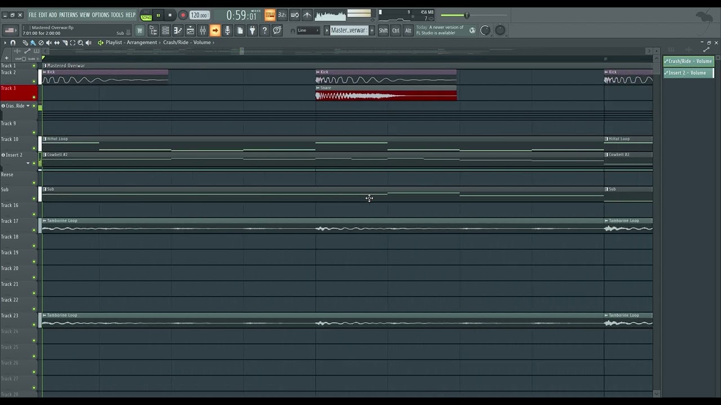This screenshot has width=721, height=405.
Task: Open the PATTERNS menu
Action: pos(68,15)
